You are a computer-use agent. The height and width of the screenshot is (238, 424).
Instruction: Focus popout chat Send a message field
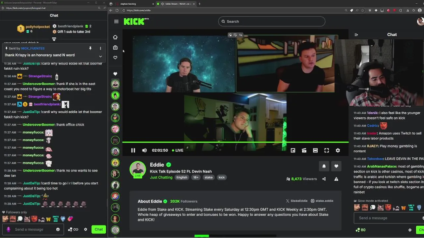click(33, 229)
